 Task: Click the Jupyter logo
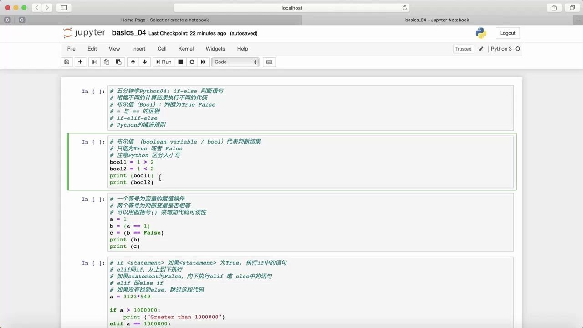84,33
